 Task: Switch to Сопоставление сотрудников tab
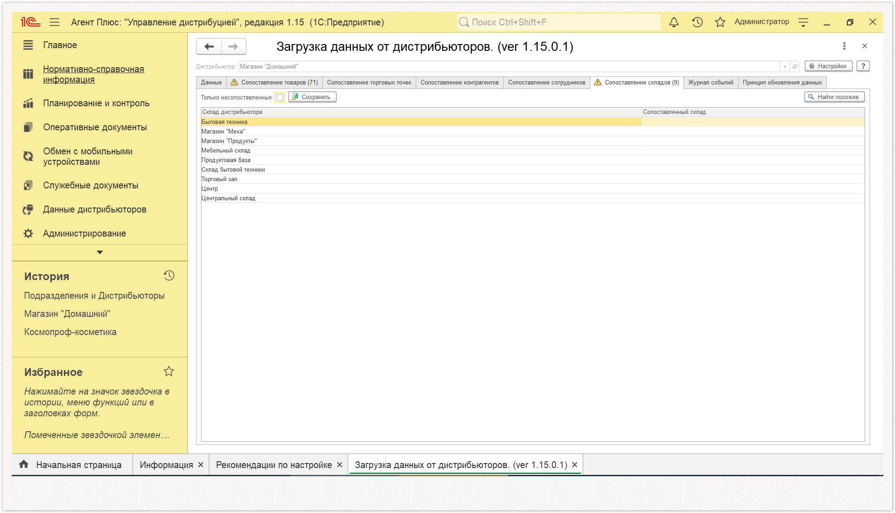[546, 82]
